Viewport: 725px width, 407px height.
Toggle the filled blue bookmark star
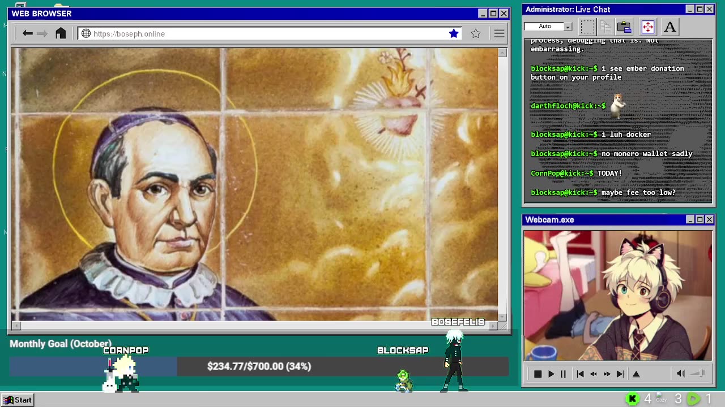(x=454, y=33)
